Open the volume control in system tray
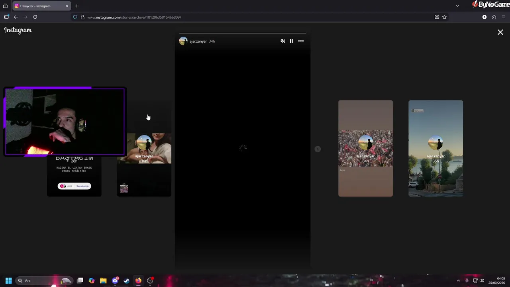Viewport: 510px width, 287px height. (x=482, y=281)
